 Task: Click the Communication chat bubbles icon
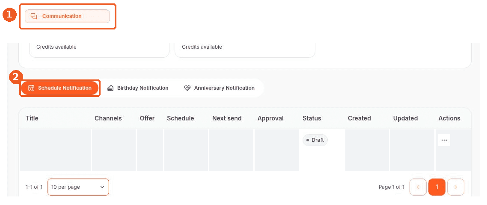(34, 16)
